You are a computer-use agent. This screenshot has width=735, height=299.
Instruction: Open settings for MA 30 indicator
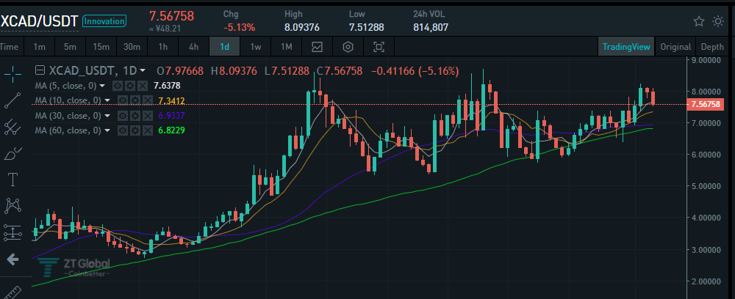tap(136, 115)
